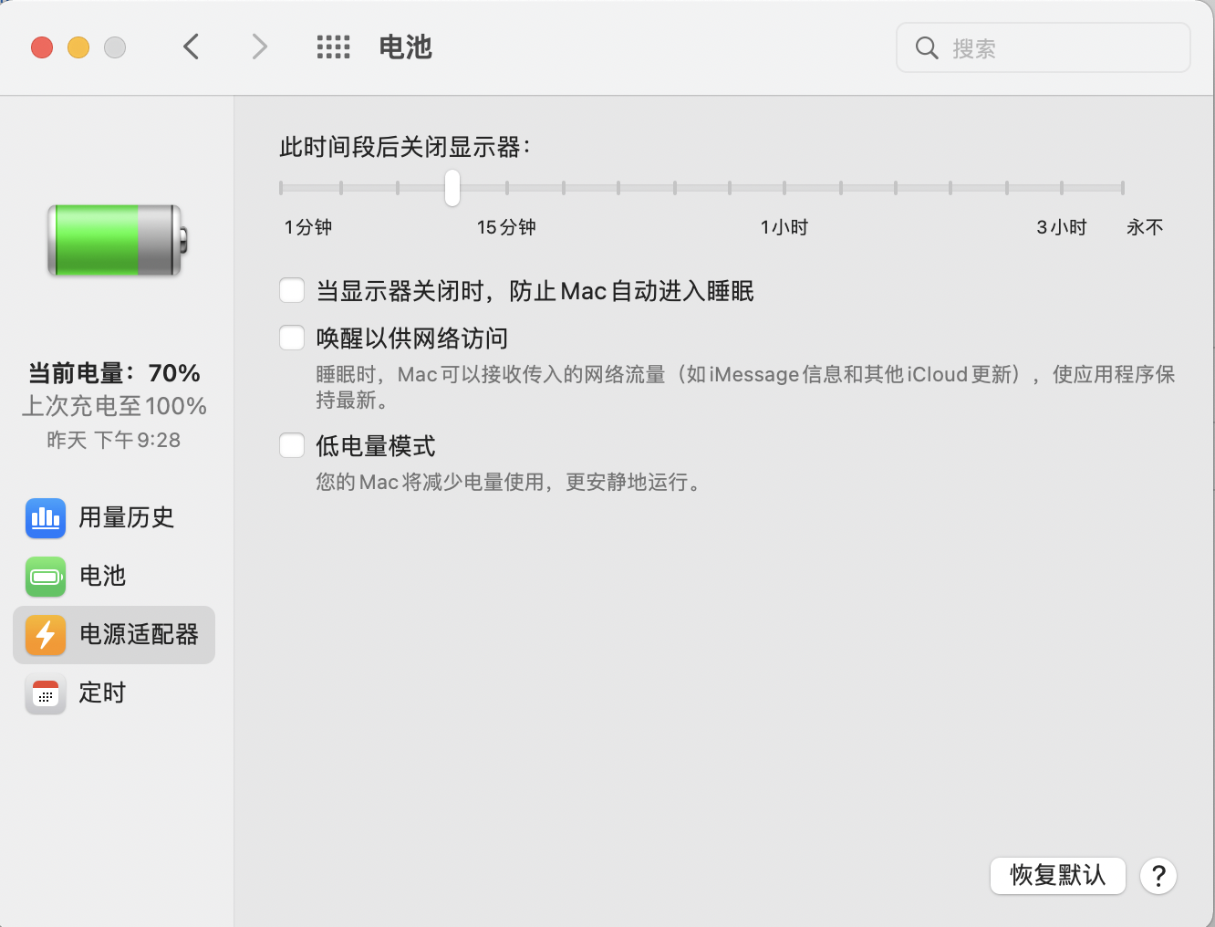
Task: Click the display-off slider handle
Action: (x=452, y=188)
